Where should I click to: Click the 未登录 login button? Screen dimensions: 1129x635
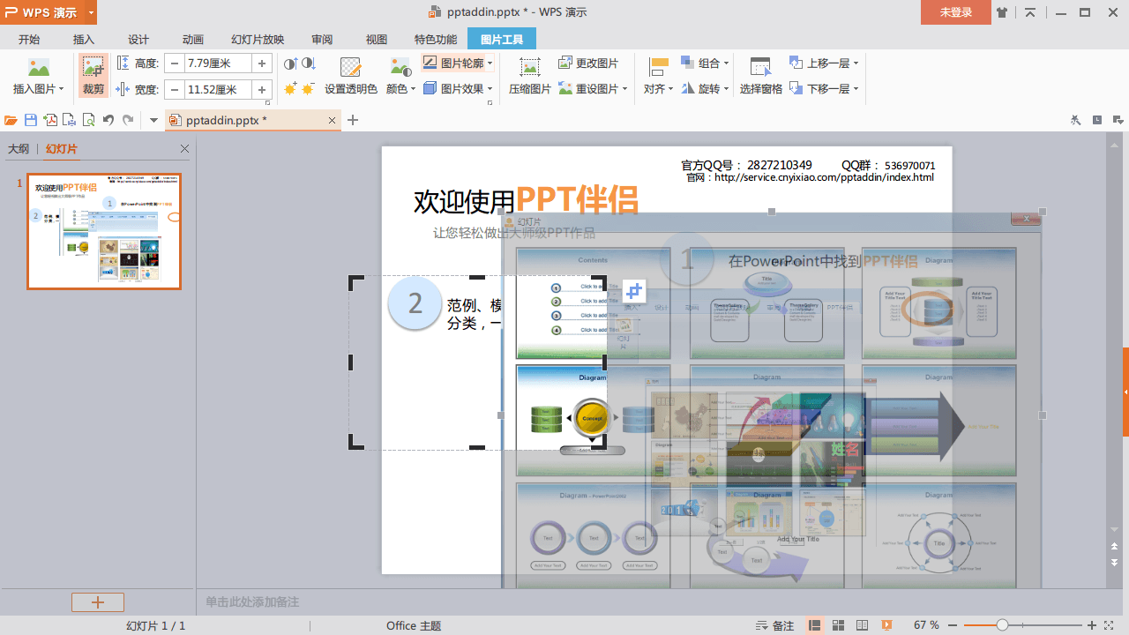pyautogui.click(x=955, y=12)
